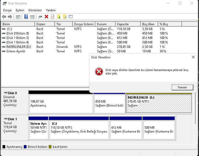Close the Disk Yönetimi error dialog
199x156 pixels.
(x=193, y=57)
